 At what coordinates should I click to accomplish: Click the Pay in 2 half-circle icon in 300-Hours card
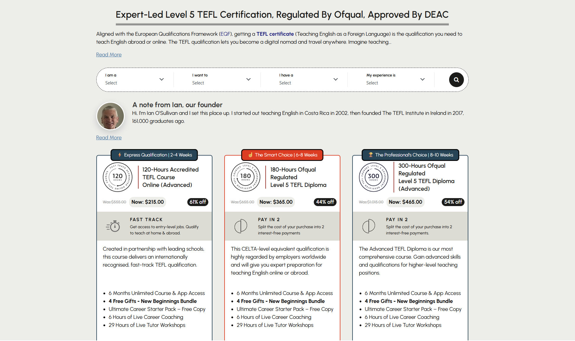[369, 226]
